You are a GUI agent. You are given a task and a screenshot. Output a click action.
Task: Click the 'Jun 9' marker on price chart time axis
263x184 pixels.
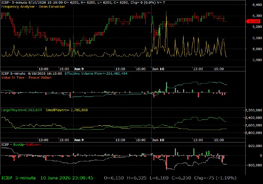[79, 69]
